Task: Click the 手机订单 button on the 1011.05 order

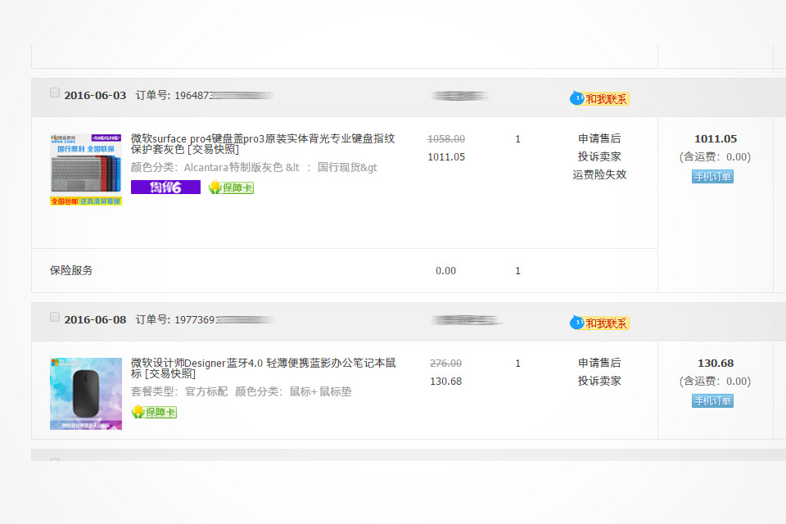Action: (x=712, y=175)
